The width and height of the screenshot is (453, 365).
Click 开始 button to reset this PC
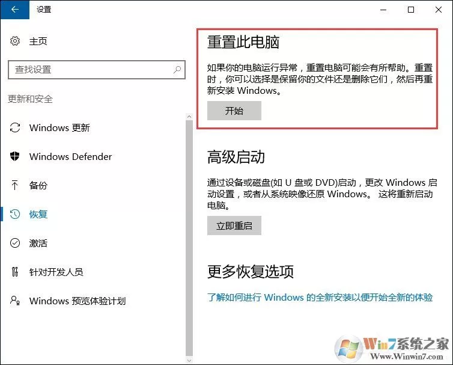coord(234,111)
